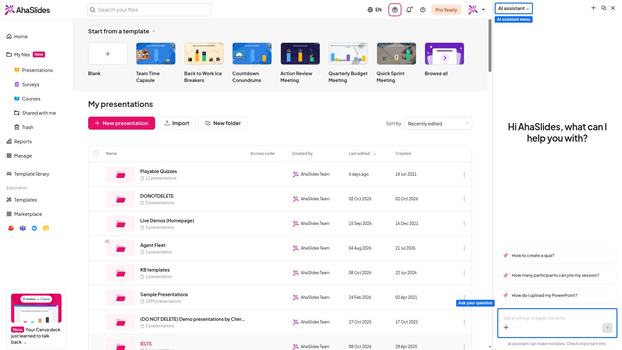
Task: Open the Quarterly Budget Meeting template
Action: [x=348, y=54]
